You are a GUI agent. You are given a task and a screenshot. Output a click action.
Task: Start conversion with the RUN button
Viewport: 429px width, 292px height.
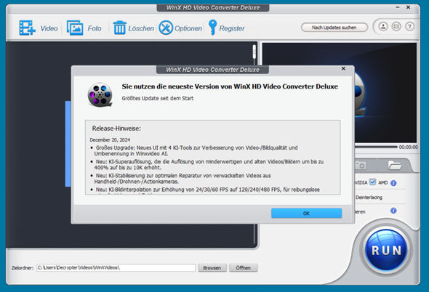click(x=386, y=250)
